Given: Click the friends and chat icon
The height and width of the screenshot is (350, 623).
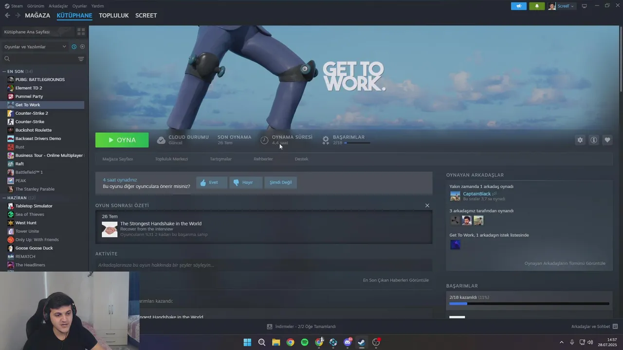Looking at the screenshot, I should (615, 327).
